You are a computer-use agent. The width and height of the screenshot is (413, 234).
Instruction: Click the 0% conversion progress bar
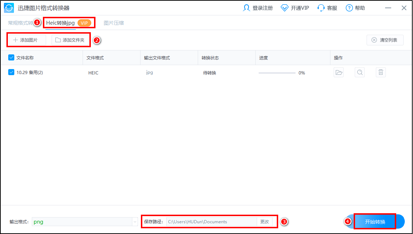click(277, 73)
